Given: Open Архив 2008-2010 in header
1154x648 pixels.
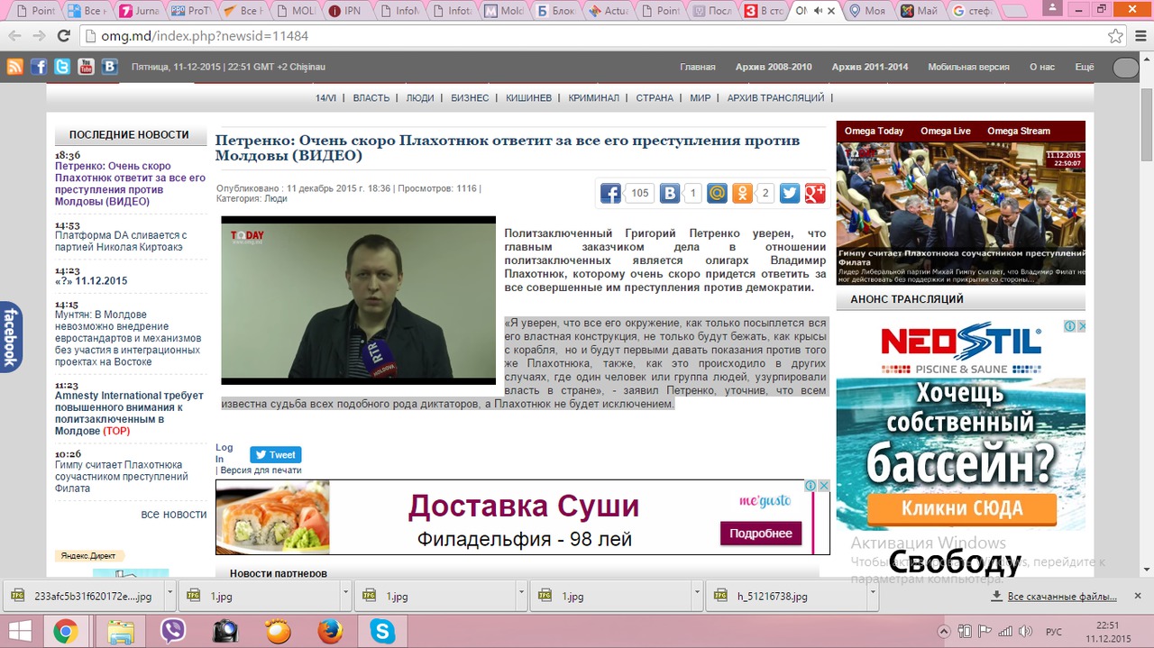Looking at the screenshot, I should pyautogui.click(x=774, y=67).
